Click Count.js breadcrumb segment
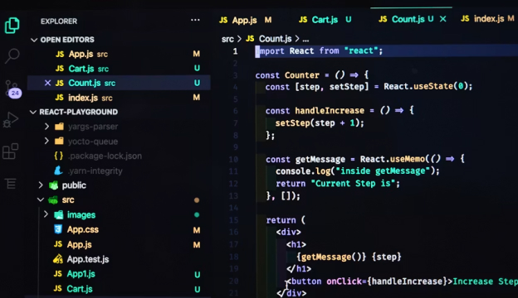 tap(276, 39)
